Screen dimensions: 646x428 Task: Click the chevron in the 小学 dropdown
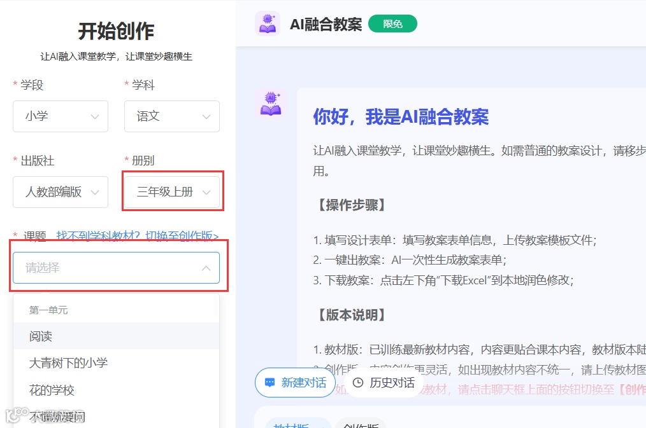[95, 117]
